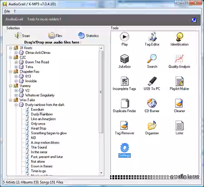The width and height of the screenshot is (204, 187).
Task: Select the song Only once
Action: click(38, 123)
